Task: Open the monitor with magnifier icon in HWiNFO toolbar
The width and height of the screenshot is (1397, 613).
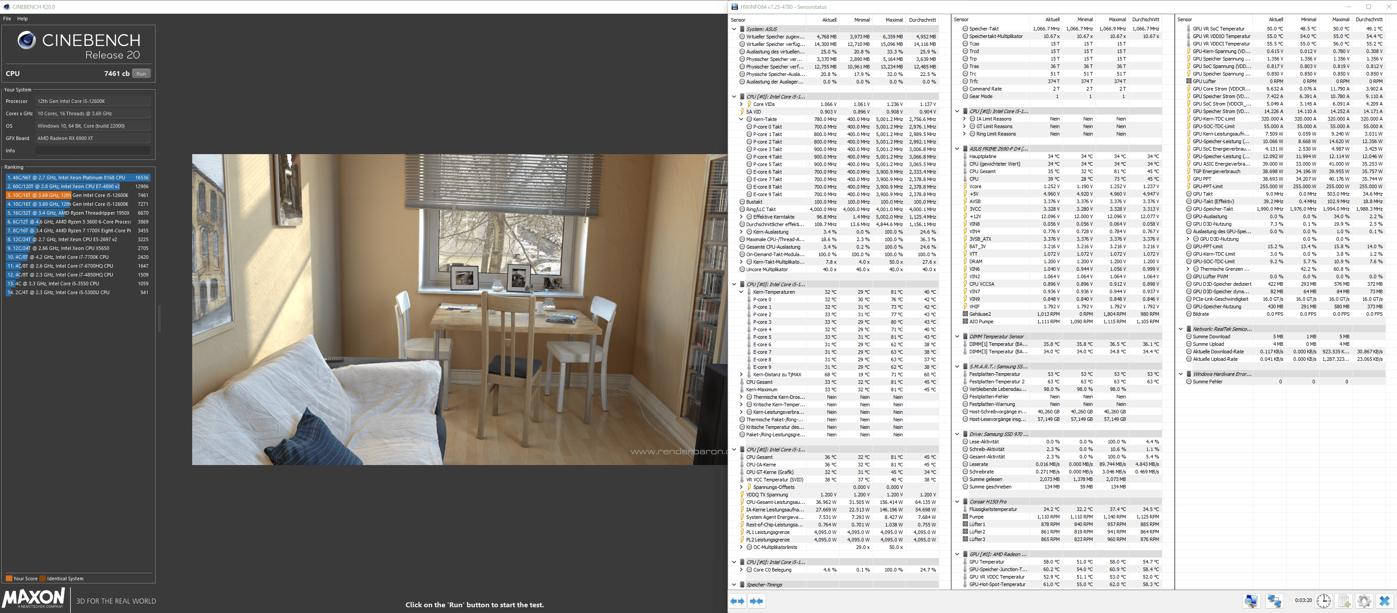Action: [1251, 601]
